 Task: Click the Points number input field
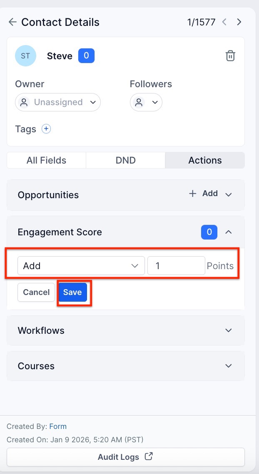(176, 266)
